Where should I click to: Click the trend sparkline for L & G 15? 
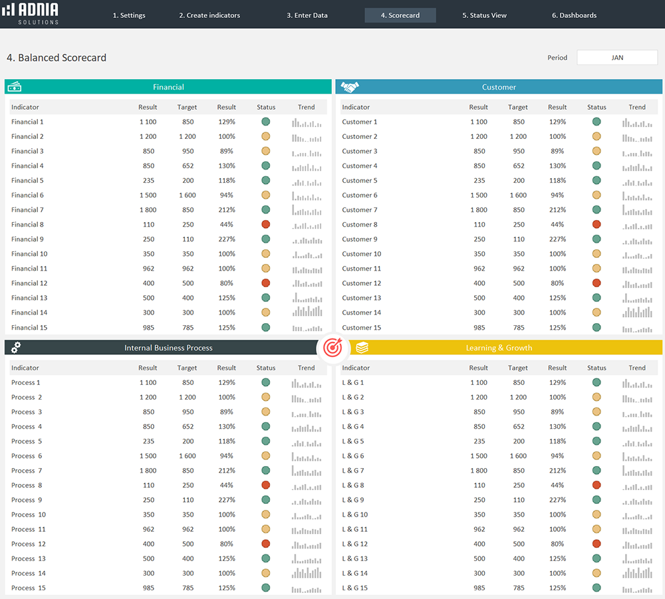click(637, 588)
